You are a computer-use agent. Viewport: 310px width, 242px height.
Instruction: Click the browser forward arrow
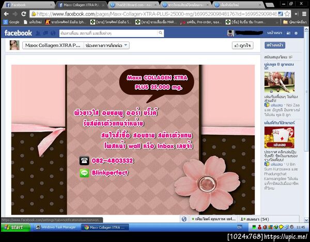(15, 14)
